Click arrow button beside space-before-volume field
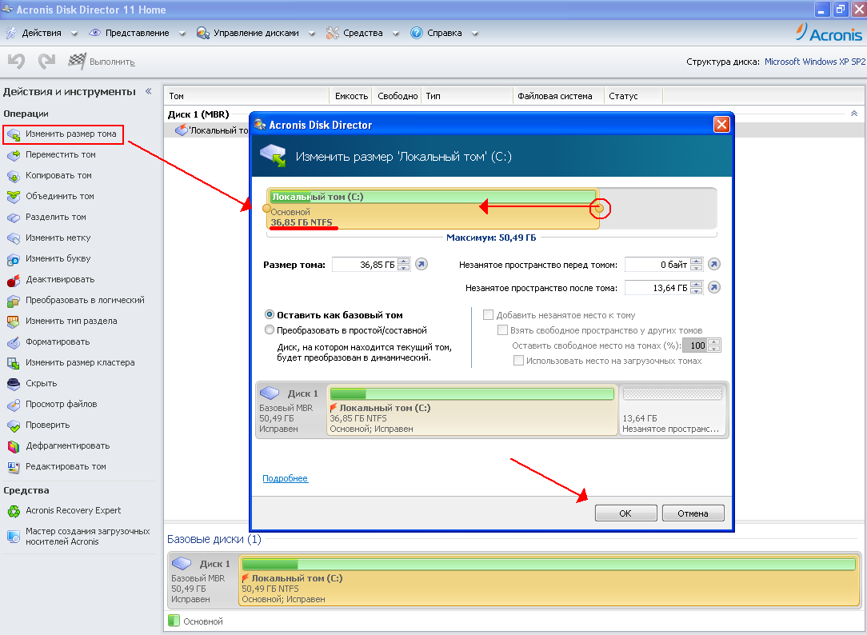The height and width of the screenshot is (635, 867). tap(714, 264)
